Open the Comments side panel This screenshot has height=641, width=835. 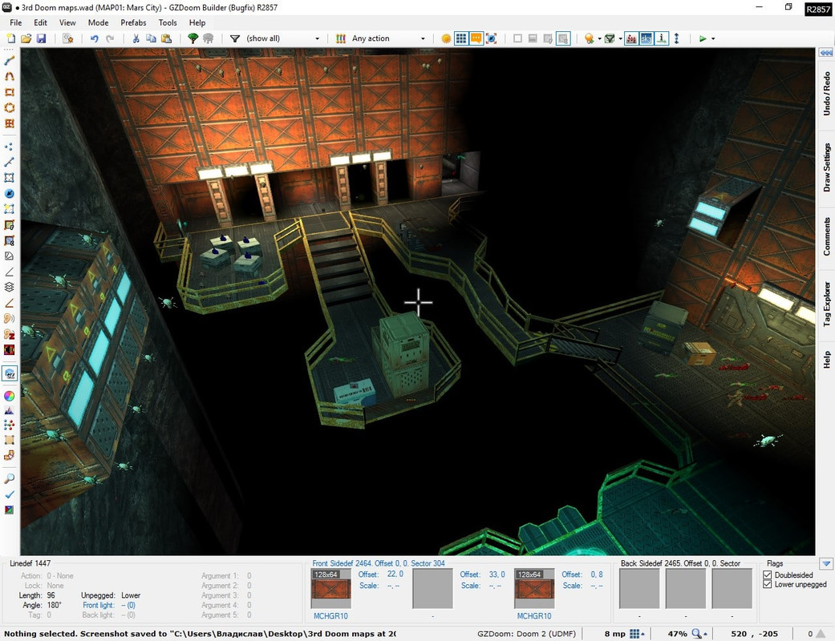click(x=826, y=236)
